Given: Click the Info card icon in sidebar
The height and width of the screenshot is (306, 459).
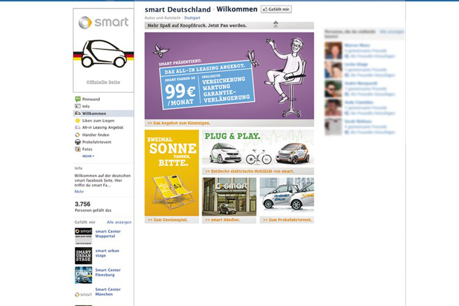Looking at the screenshot, I should point(78,106).
